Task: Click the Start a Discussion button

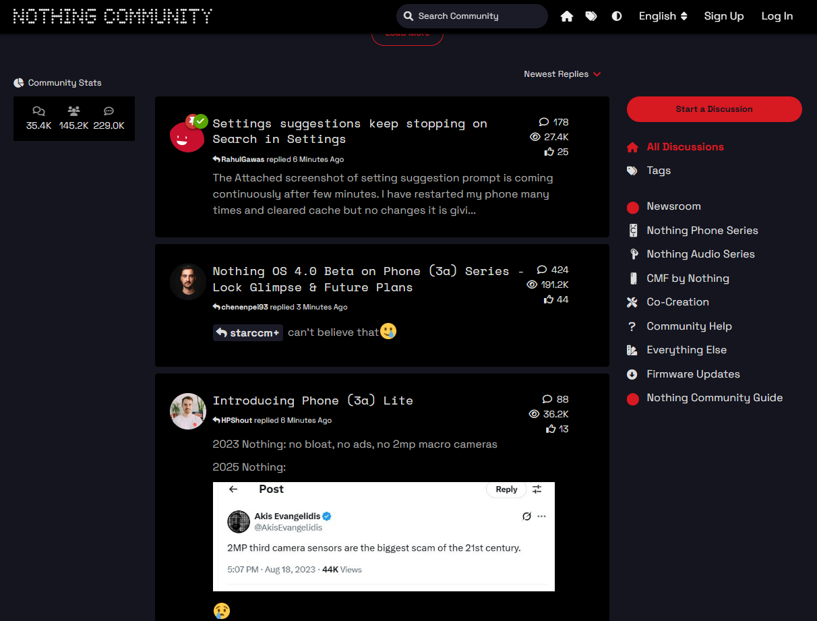Action: (714, 109)
